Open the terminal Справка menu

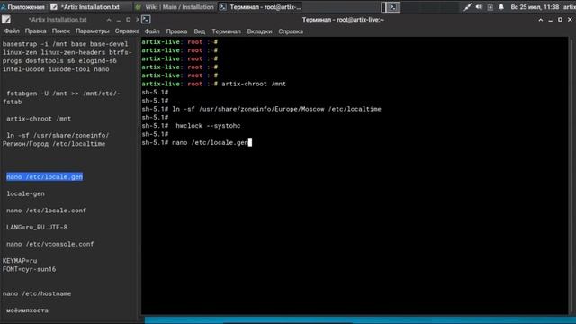(291, 31)
